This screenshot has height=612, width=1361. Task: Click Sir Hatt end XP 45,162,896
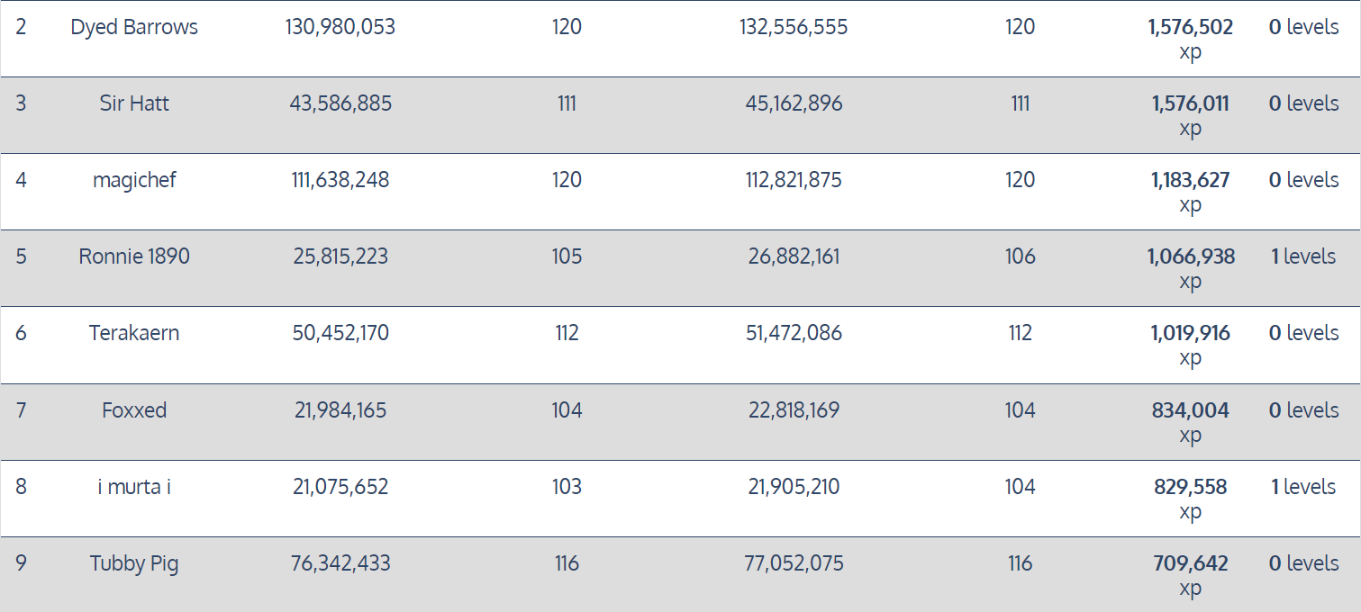click(794, 103)
